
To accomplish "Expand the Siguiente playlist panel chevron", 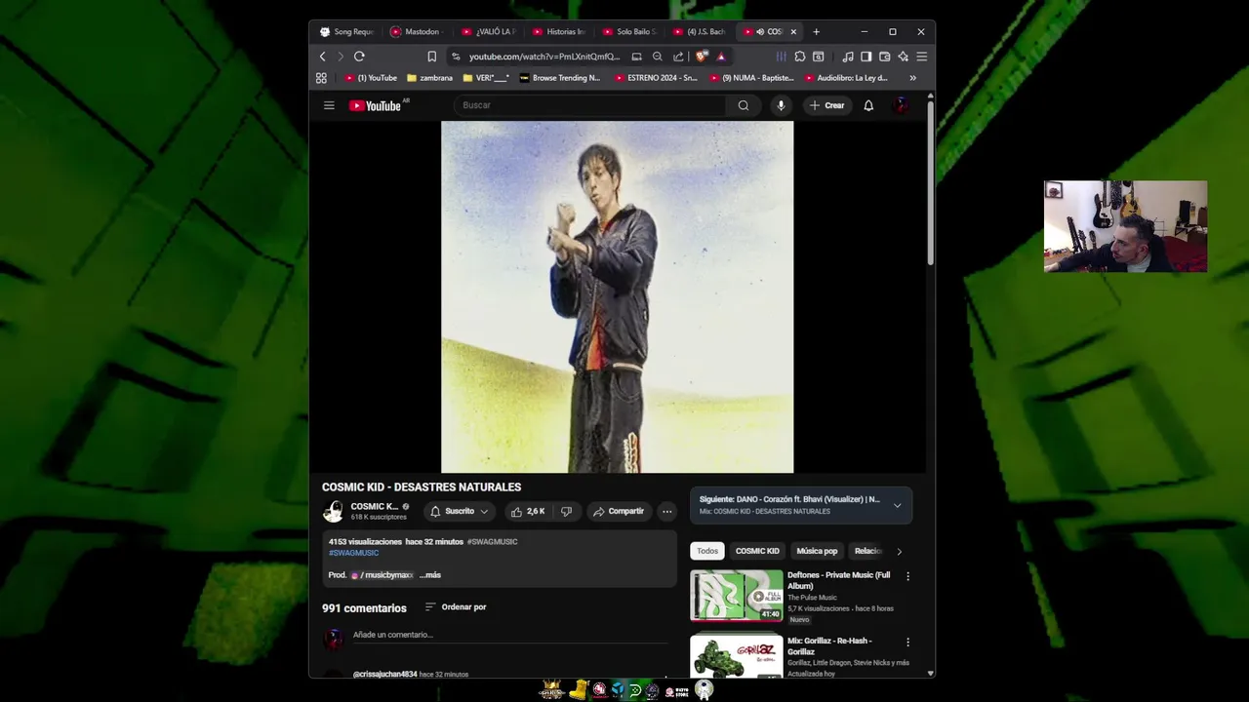I will pos(897,505).
